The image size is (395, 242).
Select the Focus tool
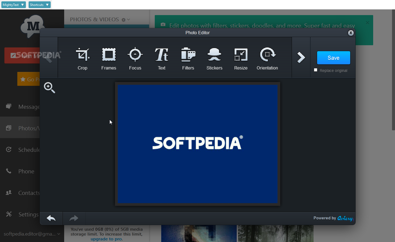tap(135, 59)
